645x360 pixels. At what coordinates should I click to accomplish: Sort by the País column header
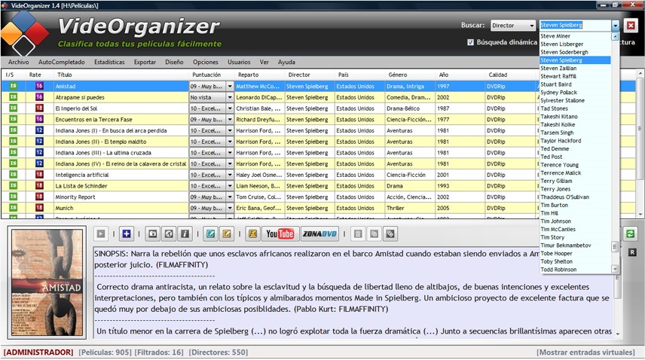tap(359, 75)
